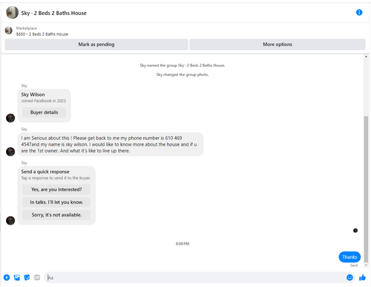
Task: Click the chat title 'Sky · 2 Beds 2 Baths House'
Action: [x=53, y=13]
